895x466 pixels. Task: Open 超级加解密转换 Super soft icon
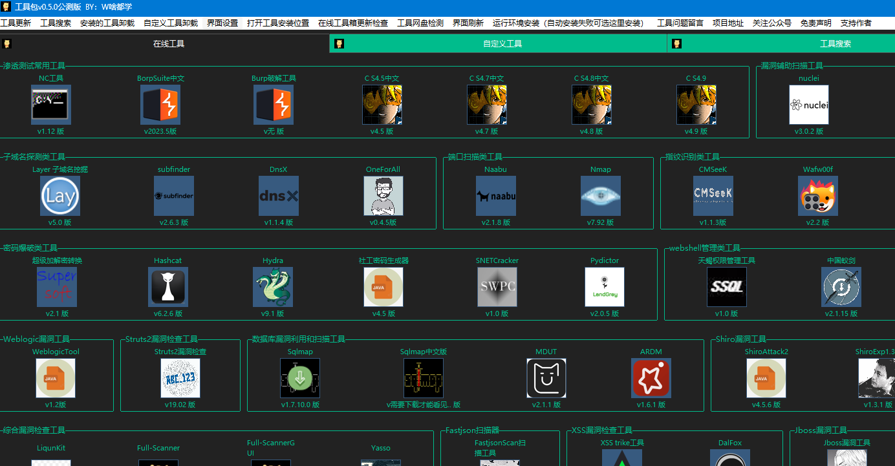point(57,287)
